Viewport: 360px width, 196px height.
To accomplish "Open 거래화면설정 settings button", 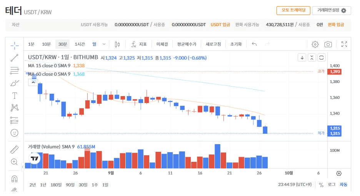I will (331, 10).
